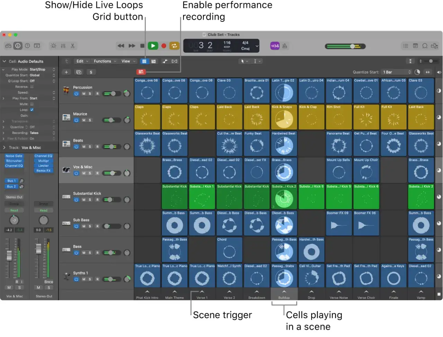
Task: Open the Note Pads button
Action: tap(415, 46)
